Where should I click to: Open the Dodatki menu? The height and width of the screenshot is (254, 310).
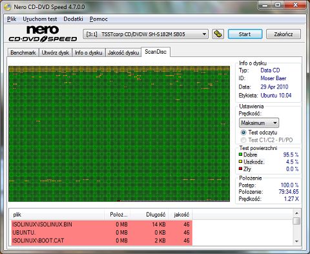[73, 19]
